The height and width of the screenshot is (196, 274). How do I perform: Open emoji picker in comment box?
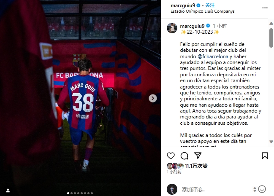click(262, 189)
